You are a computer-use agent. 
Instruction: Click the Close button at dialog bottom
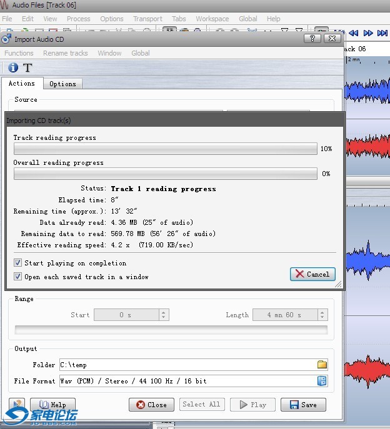click(x=151, y=405)
